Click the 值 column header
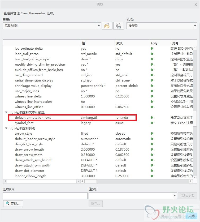 [97, 43]
